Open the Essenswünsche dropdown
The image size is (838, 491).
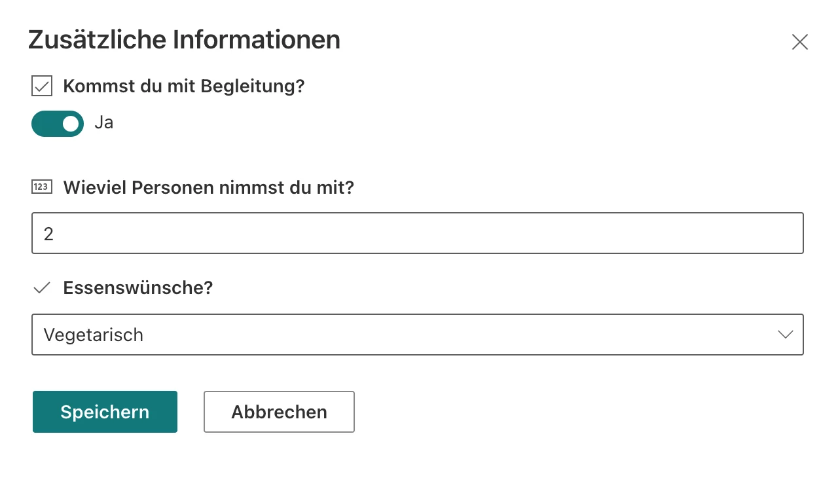pos(417,335)
